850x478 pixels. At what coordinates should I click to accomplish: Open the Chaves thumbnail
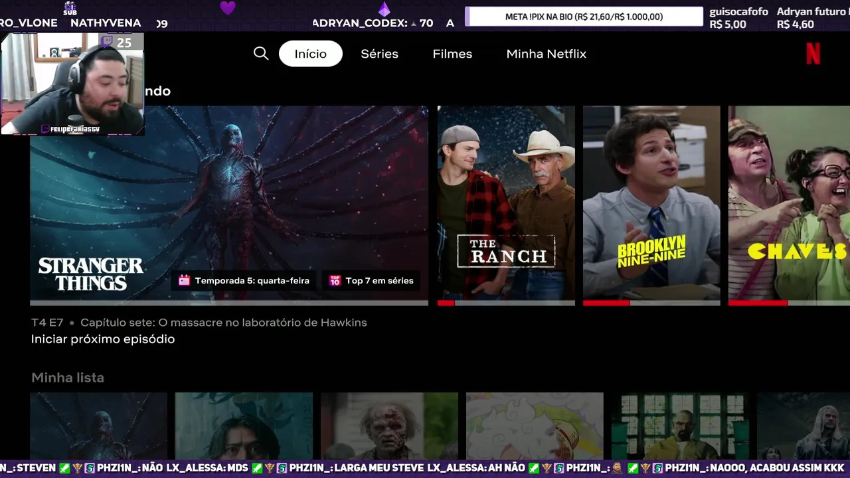[789, 204]
